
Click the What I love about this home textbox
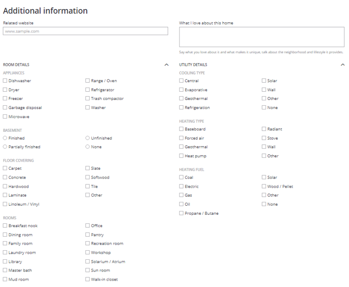point(262,37)
